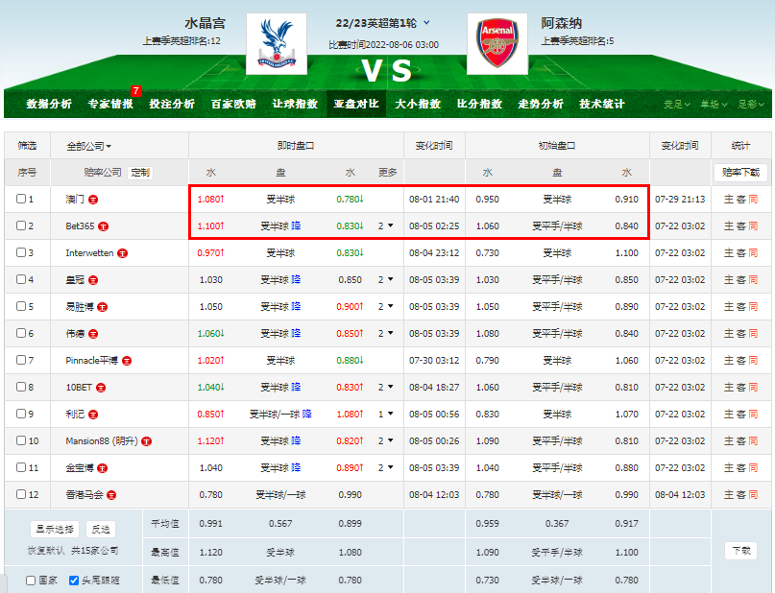Click blue 降 marker in 10BET row
This screenshot has height=593, width=775.
tap(296, 387)
